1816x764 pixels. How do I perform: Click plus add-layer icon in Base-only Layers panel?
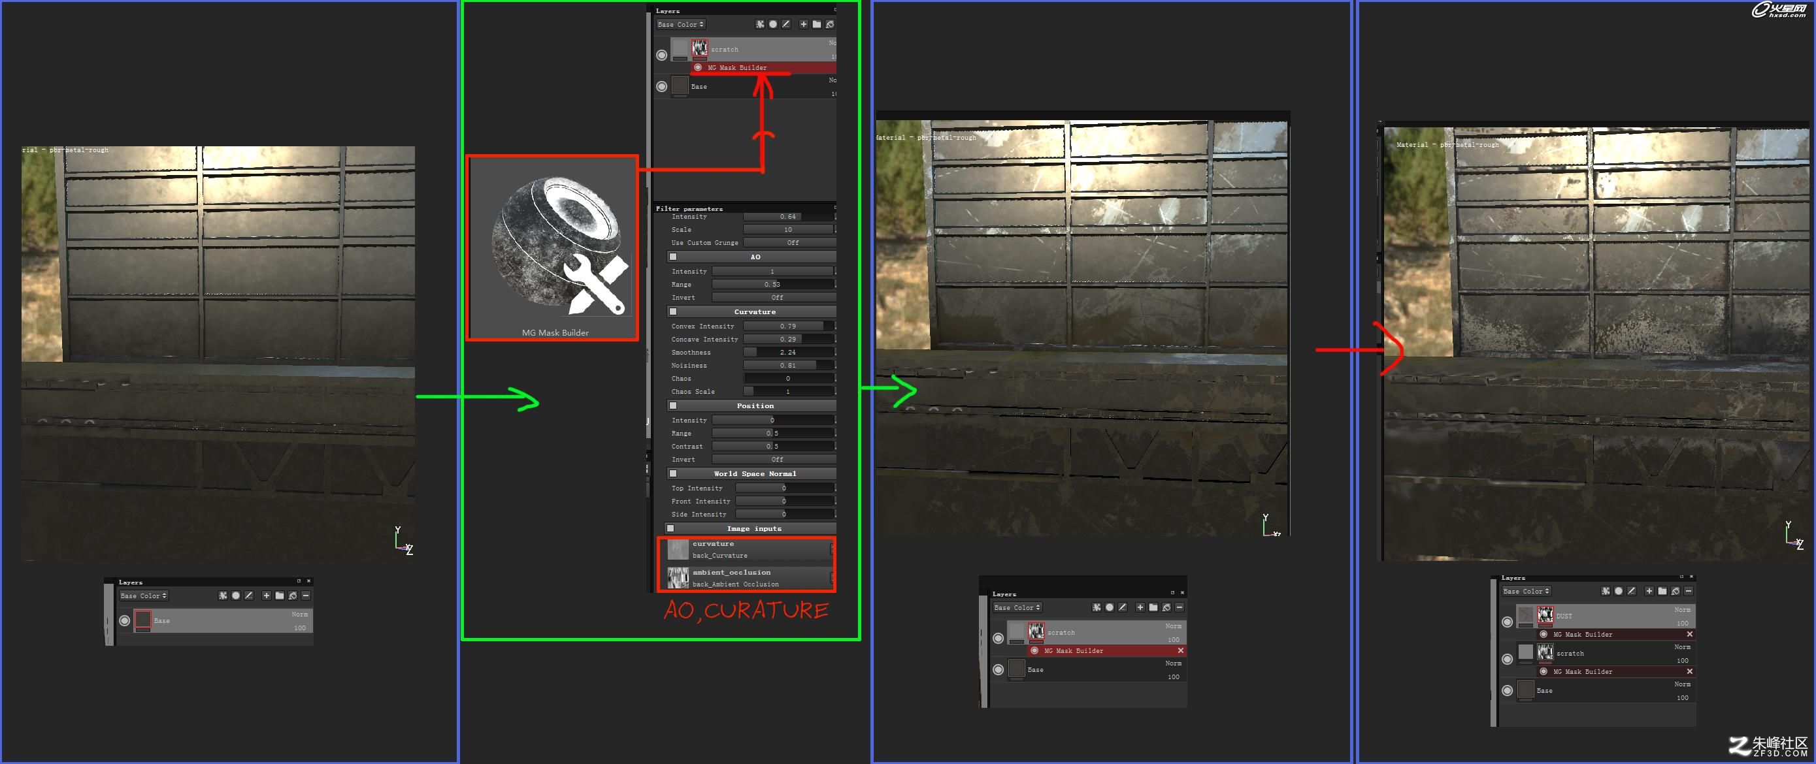tap(267, 596)
